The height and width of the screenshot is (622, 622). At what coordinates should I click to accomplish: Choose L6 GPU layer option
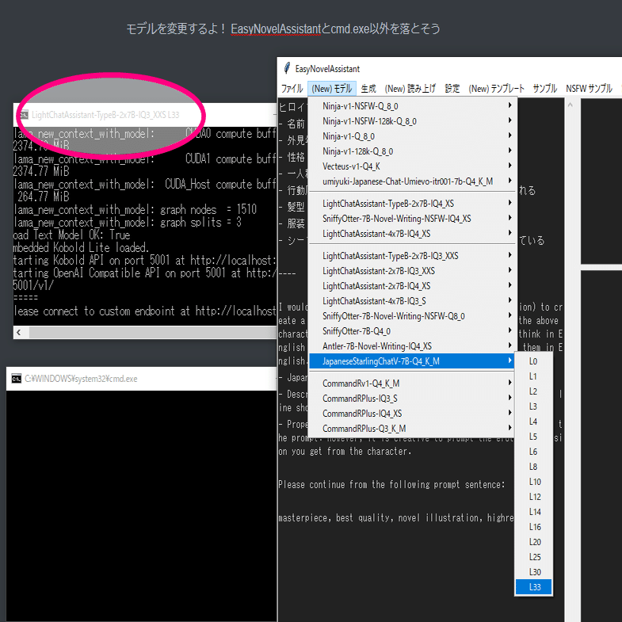tap(533, 452)
